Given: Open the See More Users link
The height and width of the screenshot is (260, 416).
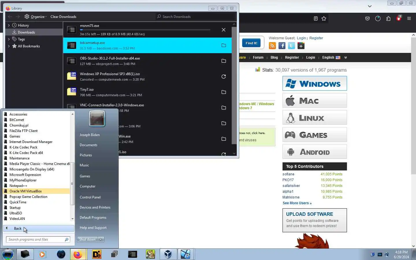Looking at the screenshot, I should pyautogui.click(x=297, y=203).
